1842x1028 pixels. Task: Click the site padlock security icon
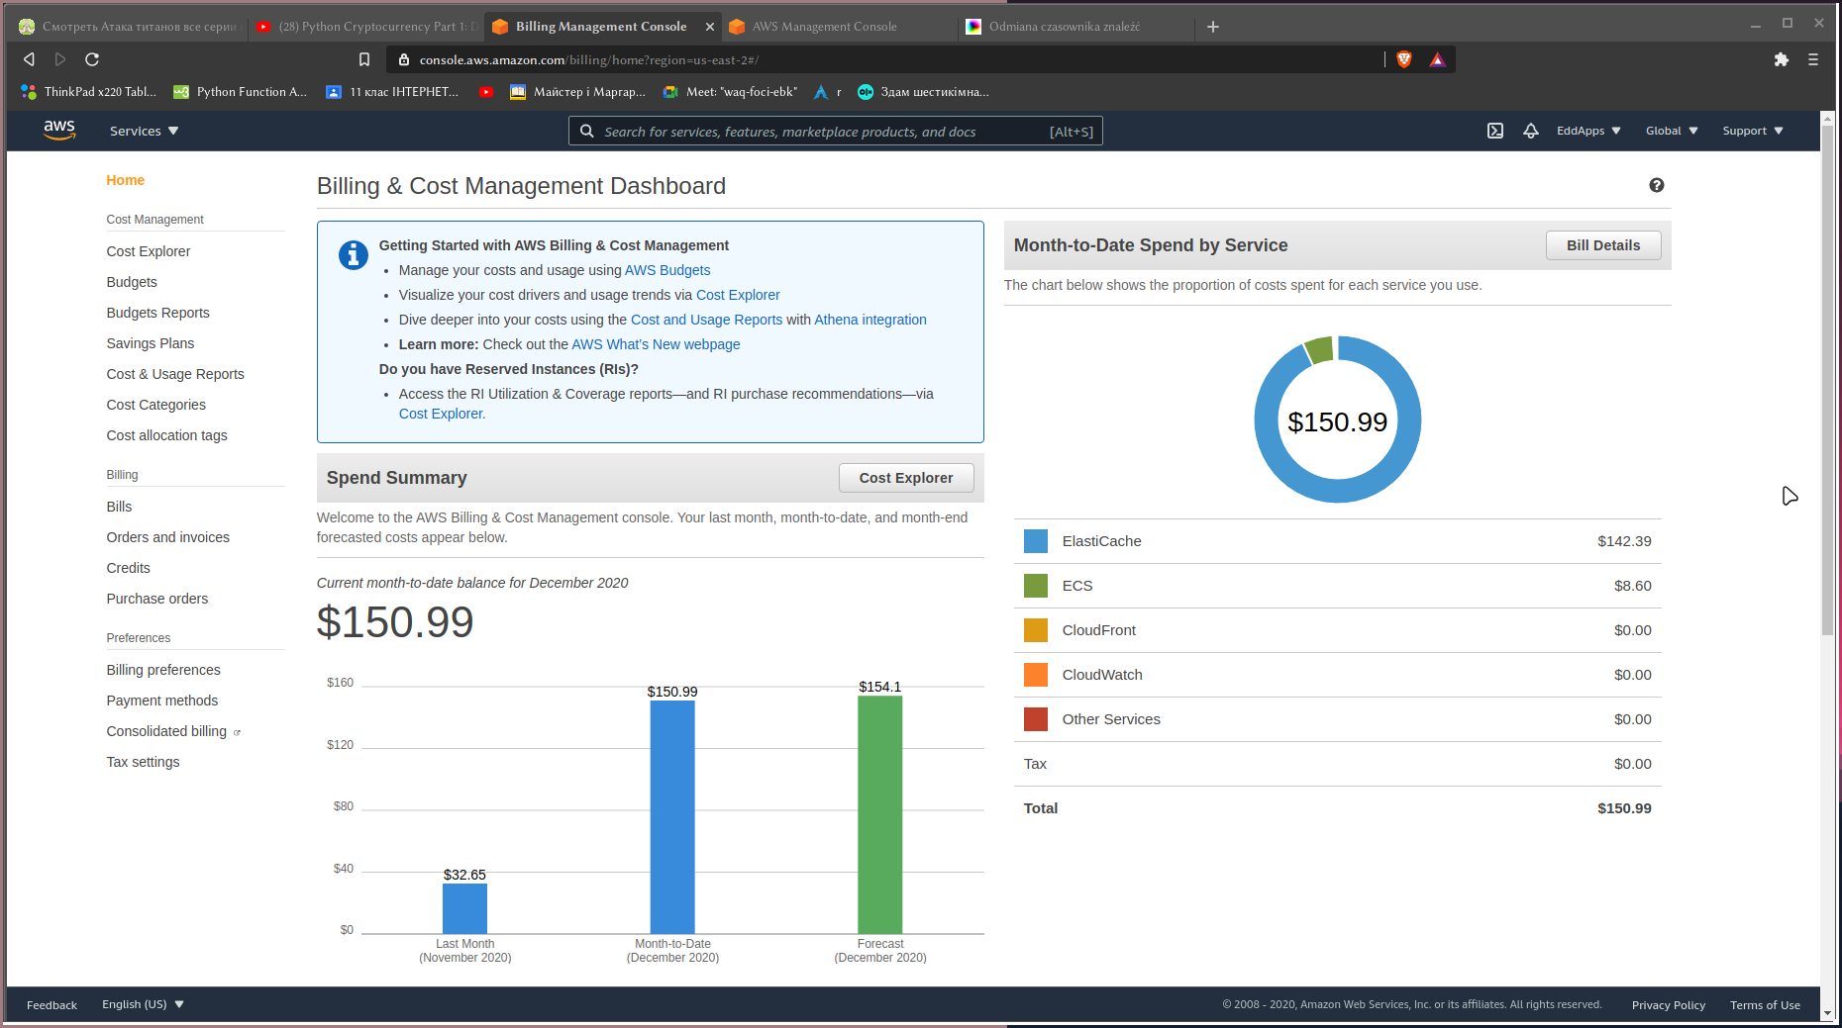(403, 59)
